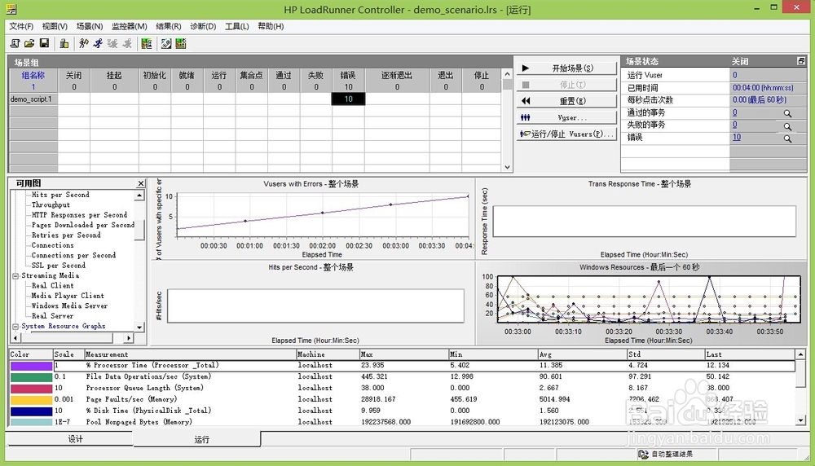Click the pink Processor Queue Length swatch
The image size is (815, 466).
click(x=31, y=389)
